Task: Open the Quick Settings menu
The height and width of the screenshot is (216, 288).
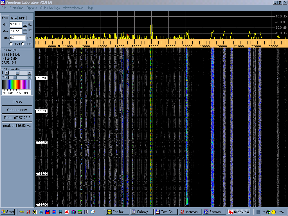Action: tap(50, 8)
